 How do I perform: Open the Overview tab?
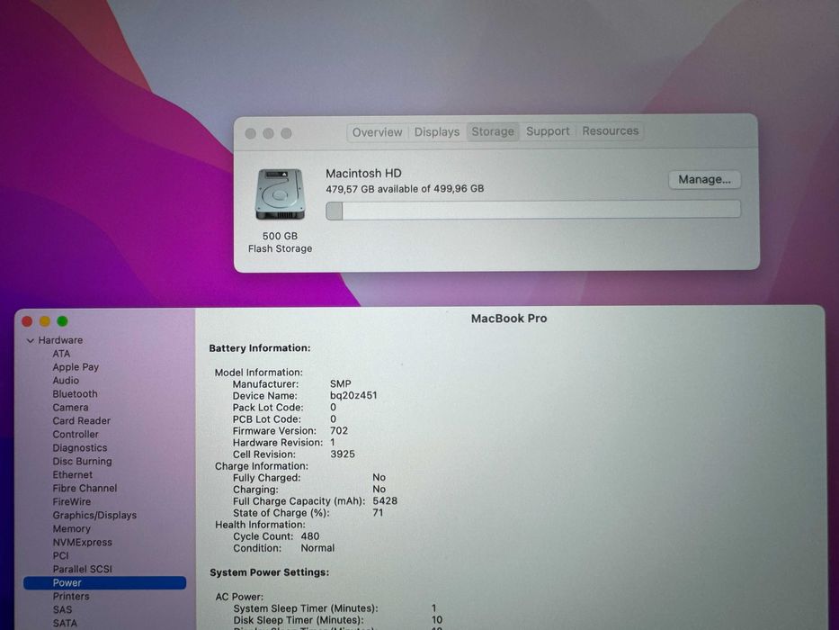click(x=377, y=132)
